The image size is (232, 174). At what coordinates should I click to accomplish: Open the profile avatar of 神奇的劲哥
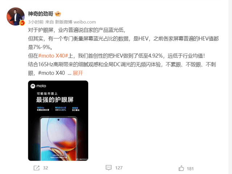[x=16, y=16]
